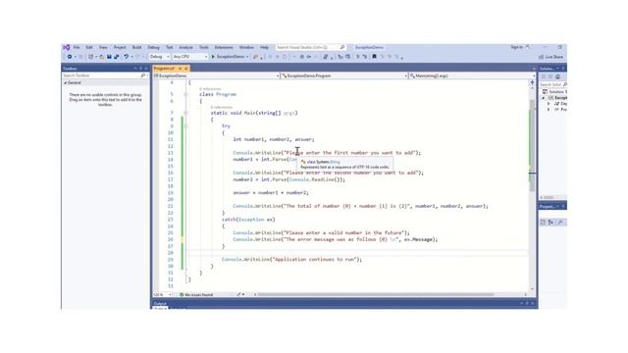The height and width of the screenshot is (353, 628).
Task: Pin the Toolbox panel with auto-hide icon
Action: (x=140, y=69)
